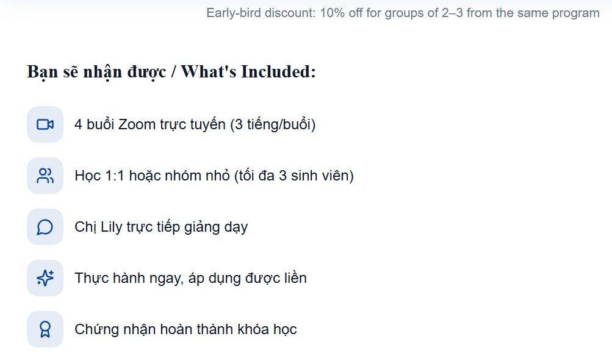Image resolution: width=612 pixels, height=364 pixels.
Task: Click the 'What's Included:' heading portion
Action: click(x=248, y=72)
